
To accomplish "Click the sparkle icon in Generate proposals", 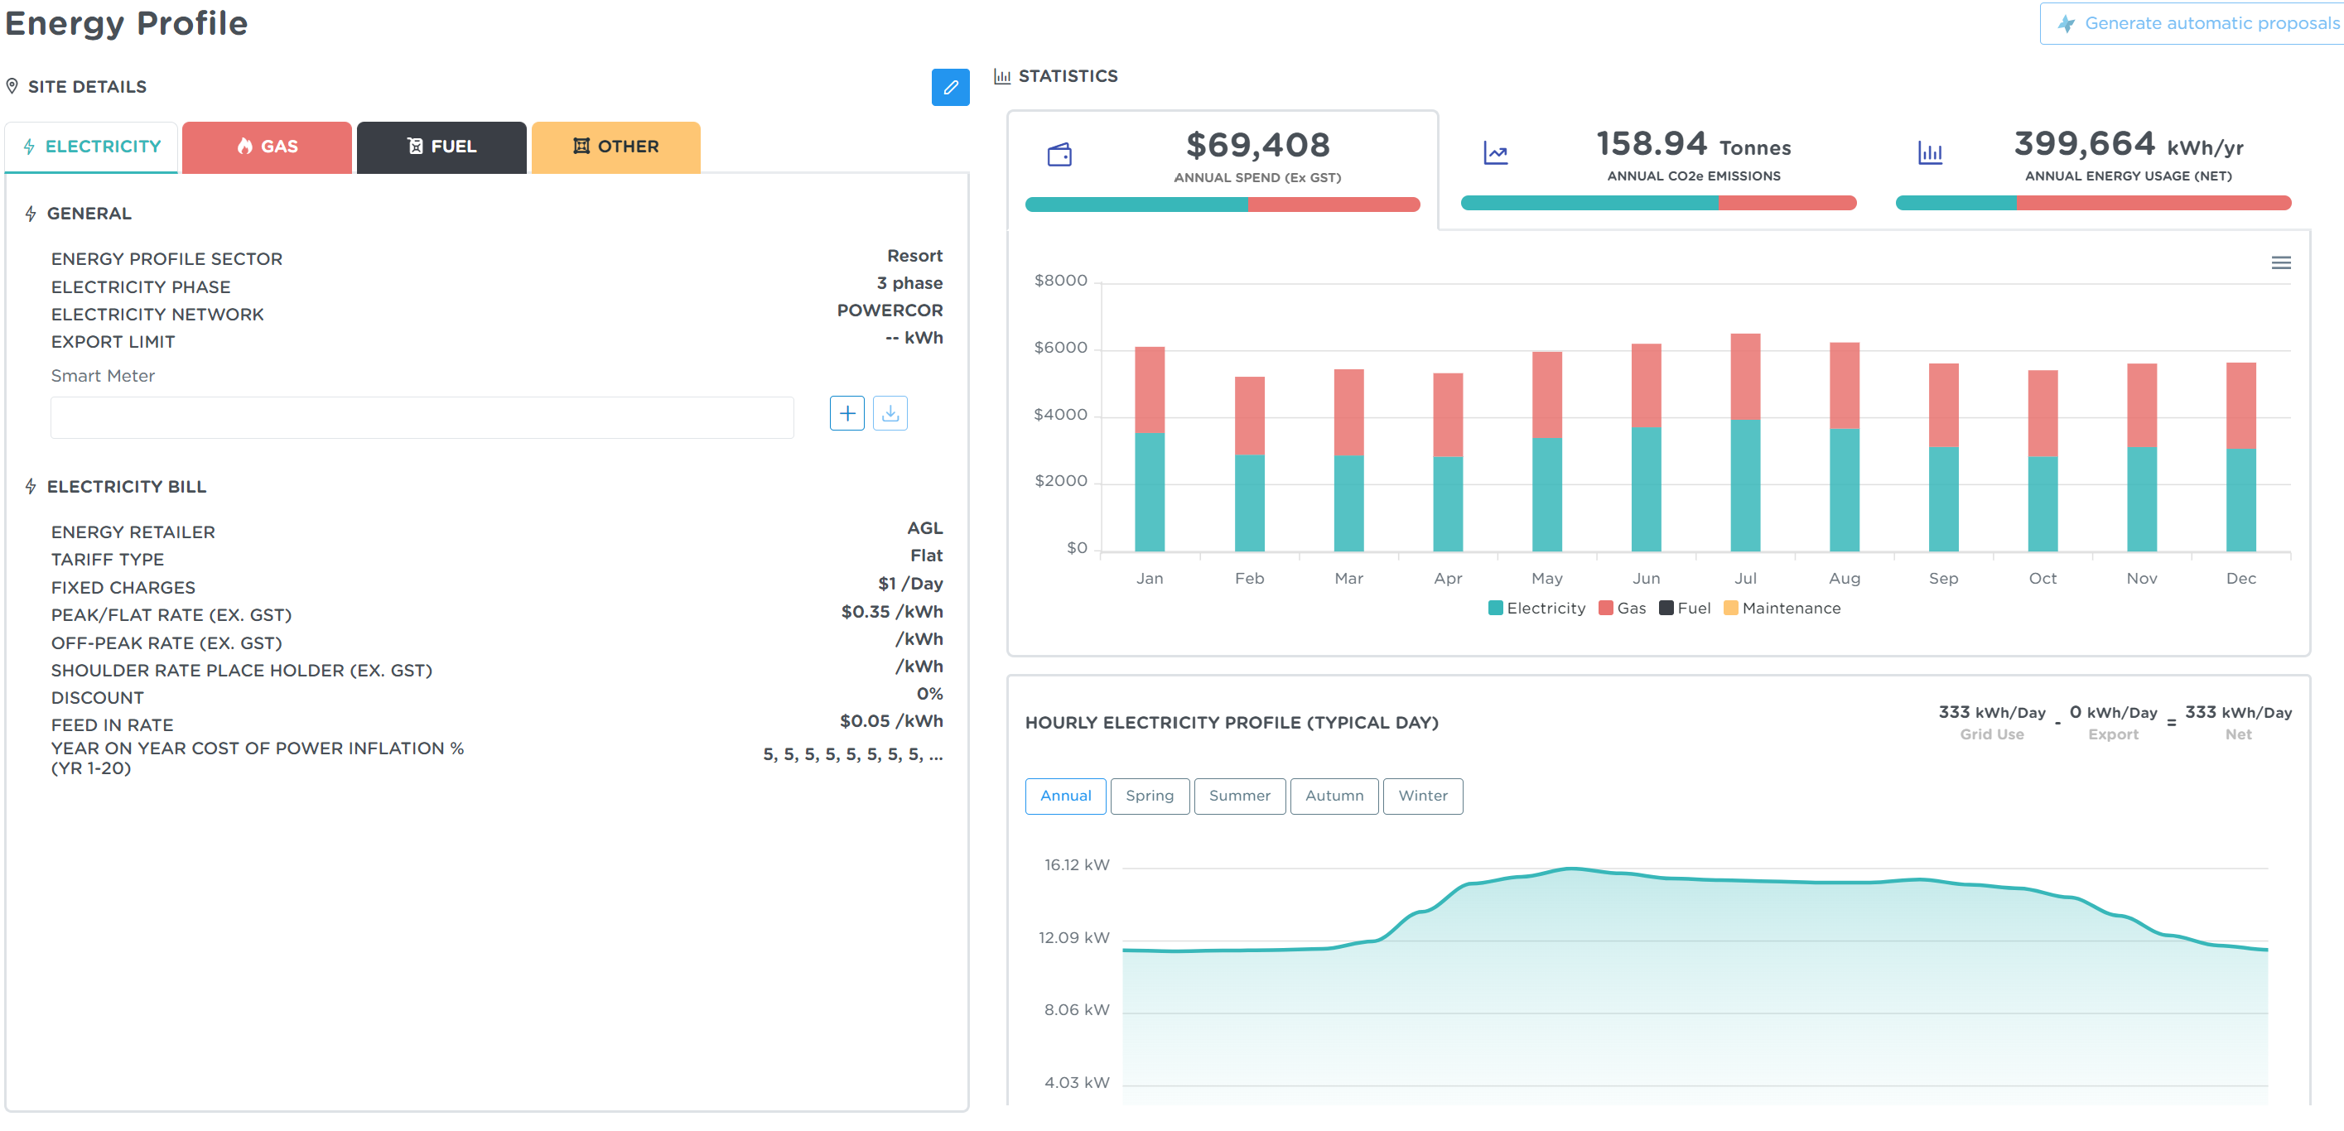I will point(2067,24).
